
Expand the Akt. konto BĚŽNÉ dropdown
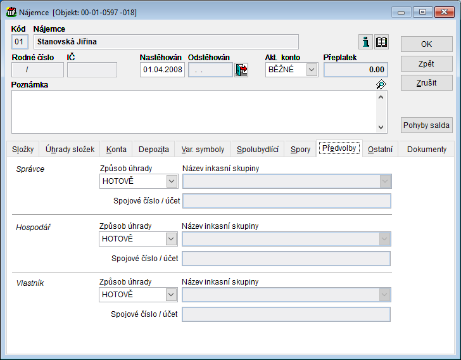coord(312,70)
